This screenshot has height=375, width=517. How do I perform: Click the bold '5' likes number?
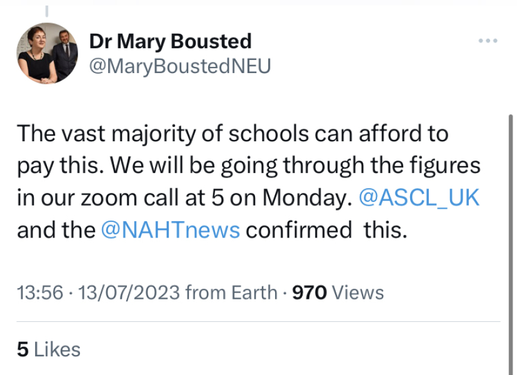point(23,349)
